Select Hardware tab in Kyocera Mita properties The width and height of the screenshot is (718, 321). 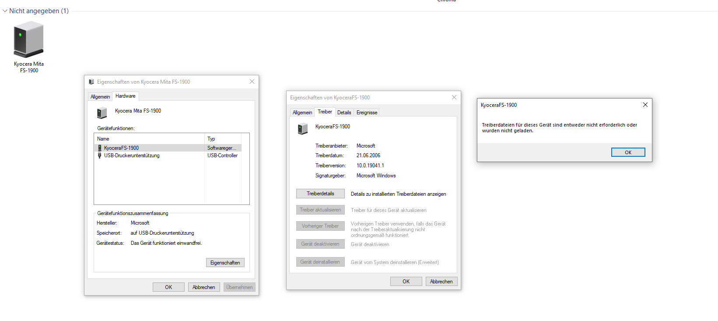tap(126, 96)
